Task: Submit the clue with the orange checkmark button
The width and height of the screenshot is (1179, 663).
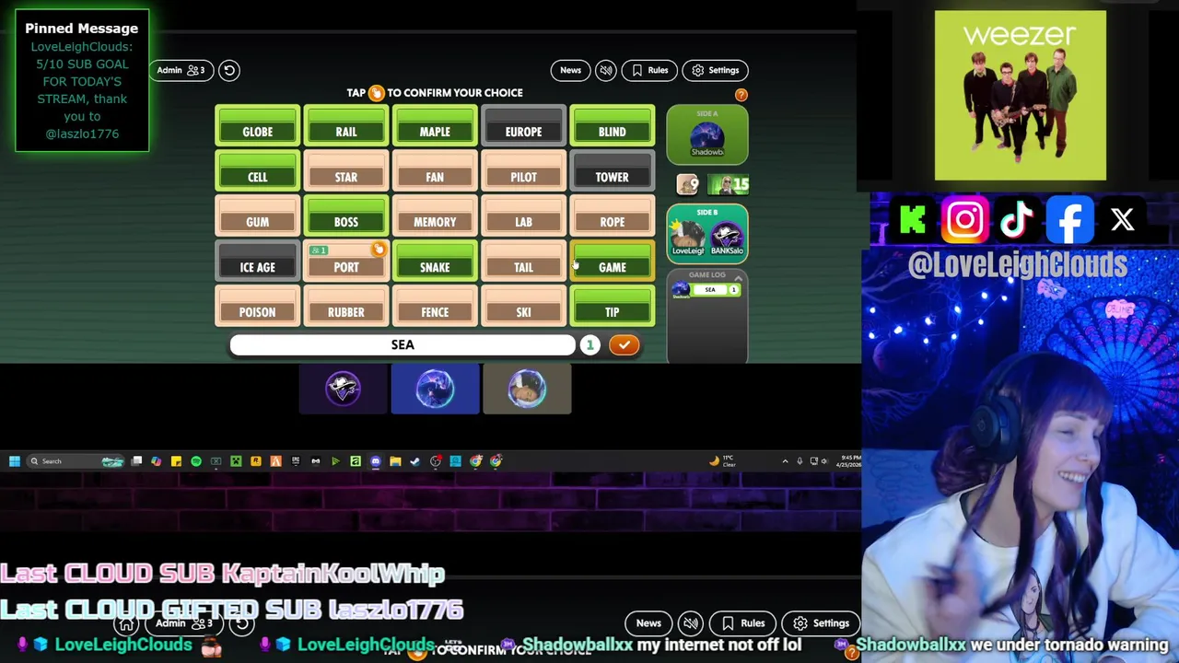Action: [624, 344]
